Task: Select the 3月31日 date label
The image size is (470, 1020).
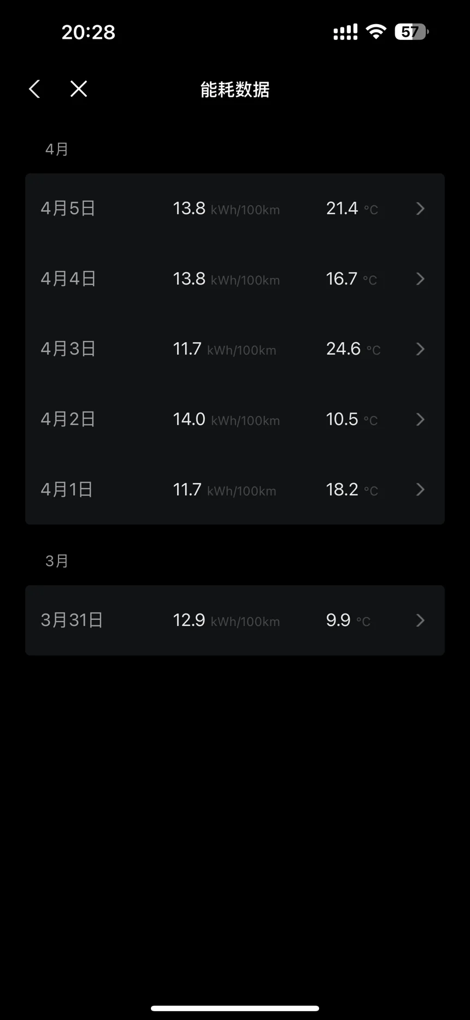Action: [x=72, y=620]
